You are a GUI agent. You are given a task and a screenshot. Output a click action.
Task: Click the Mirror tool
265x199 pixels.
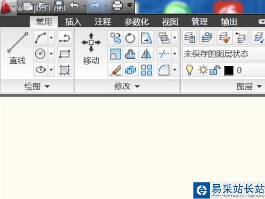pos(146,54)
